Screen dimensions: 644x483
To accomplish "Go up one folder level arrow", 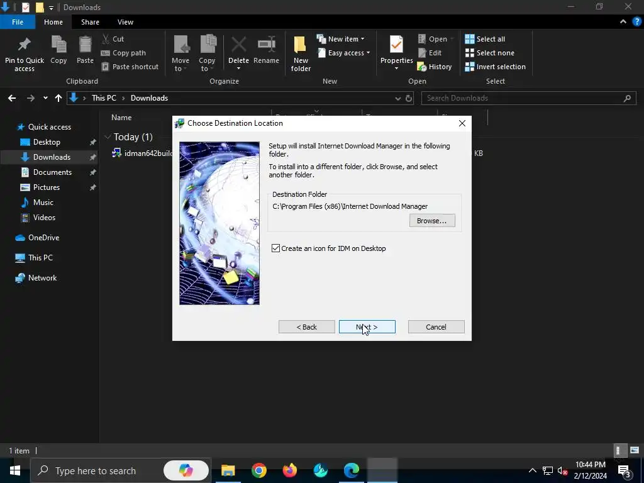I will coord(58,98).
